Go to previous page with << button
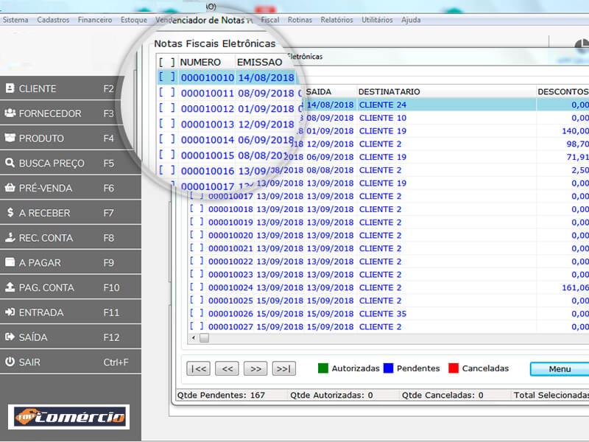The width and height of the screenshot is (589, 442). click(x=227, y=369)
